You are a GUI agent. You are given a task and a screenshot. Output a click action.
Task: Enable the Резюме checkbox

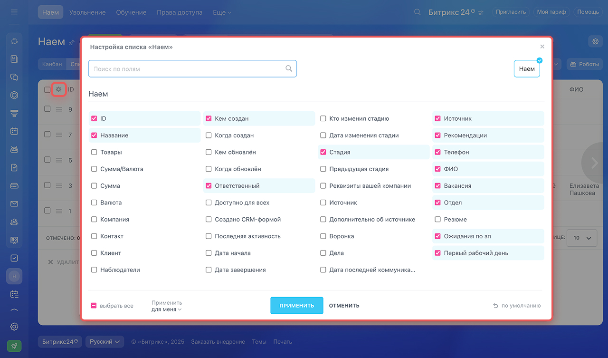[x=438, y=219]
